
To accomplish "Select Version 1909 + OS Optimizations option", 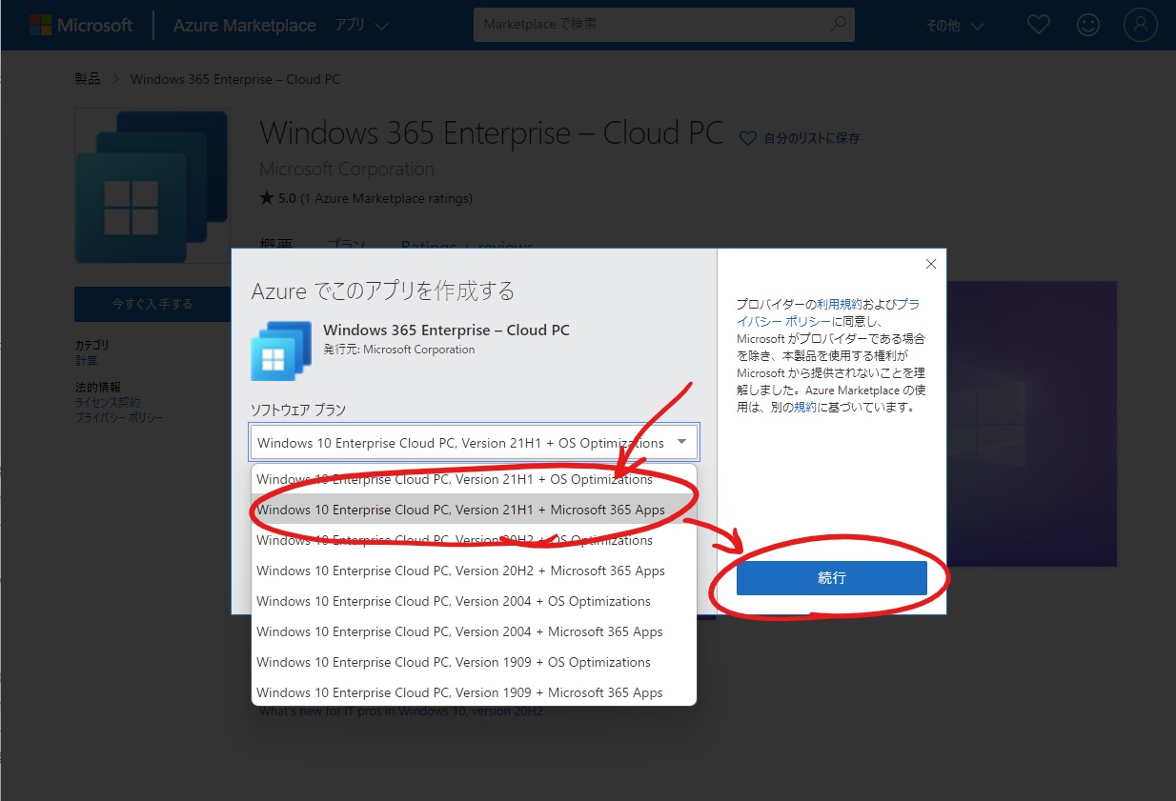I will (x=474, y=662).
